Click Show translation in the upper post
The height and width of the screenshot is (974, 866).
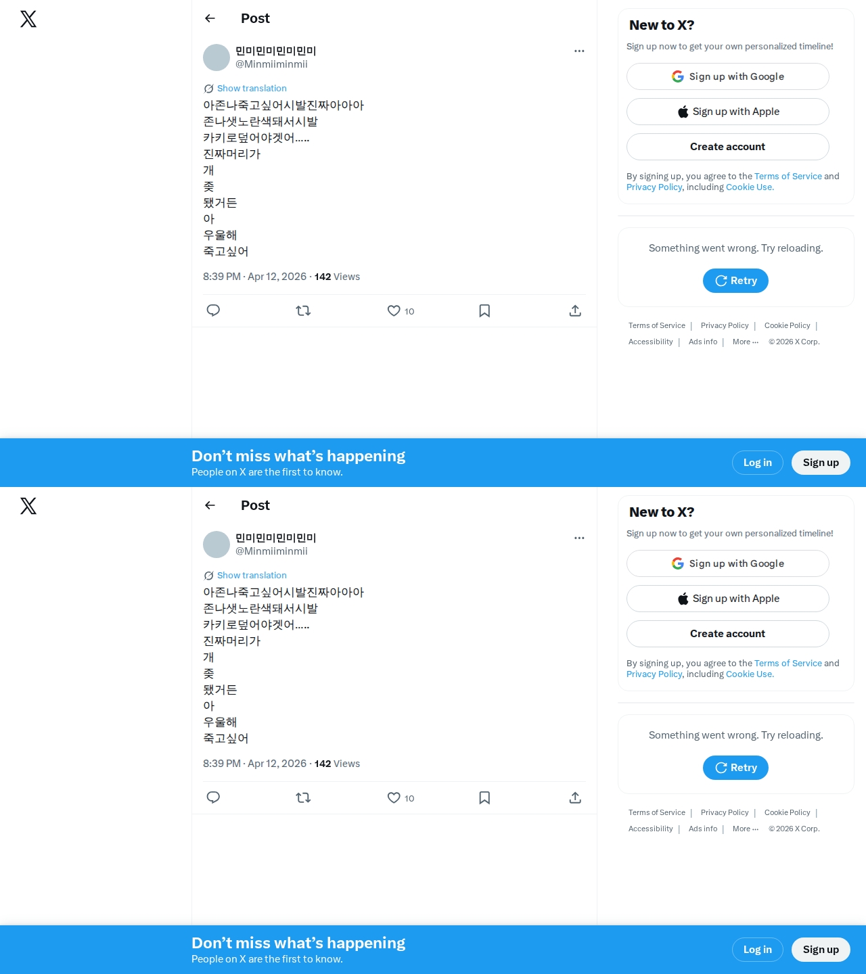point(252,88)
